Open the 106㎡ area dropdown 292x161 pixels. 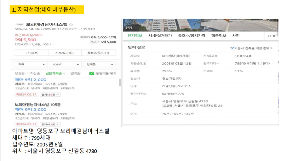pyautogui.click(x=65, y=64)
